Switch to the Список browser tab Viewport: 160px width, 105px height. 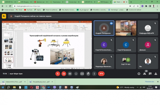point(73,1)
